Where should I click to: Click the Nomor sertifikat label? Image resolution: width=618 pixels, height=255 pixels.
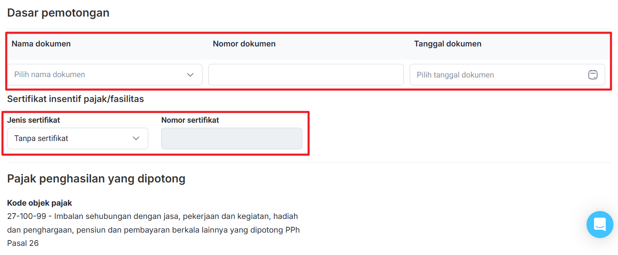190,120
